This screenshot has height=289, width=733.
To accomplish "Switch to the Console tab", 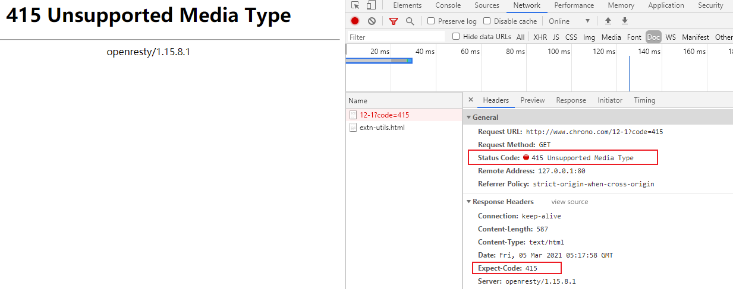I will [x=448, y=5].
